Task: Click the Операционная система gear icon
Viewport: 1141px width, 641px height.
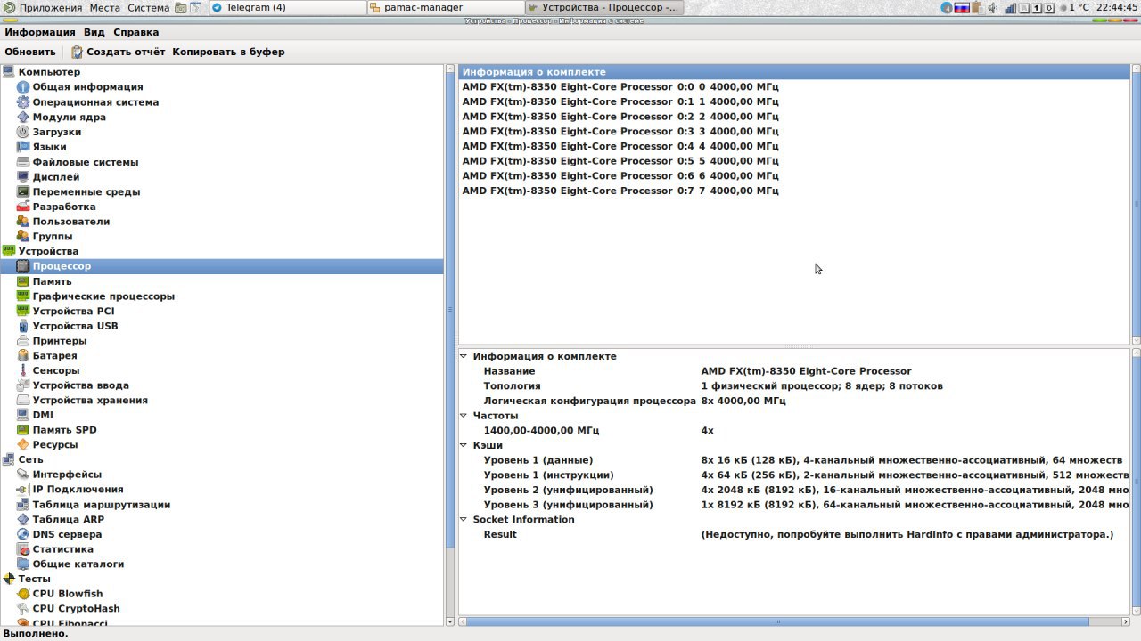Action: [23, 102]
